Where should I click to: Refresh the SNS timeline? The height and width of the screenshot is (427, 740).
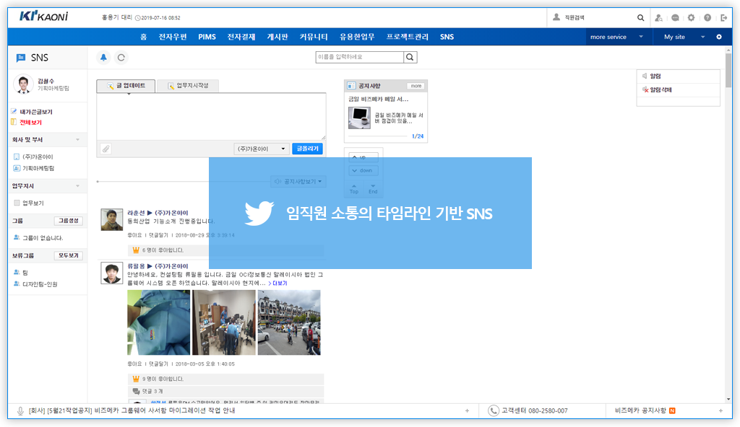pyautogui.click(x=121, y=58)
